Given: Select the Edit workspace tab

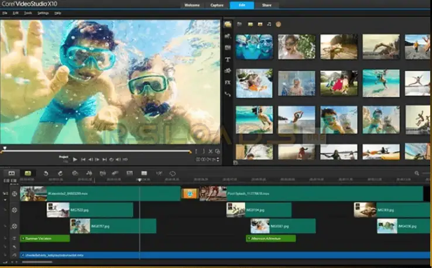Looking at the screenshot, I should (242, 5).
